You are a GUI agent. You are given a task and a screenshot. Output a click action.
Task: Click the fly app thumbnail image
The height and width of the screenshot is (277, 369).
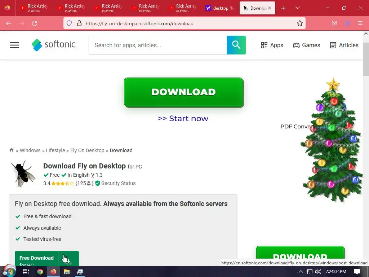coord(23,174)
